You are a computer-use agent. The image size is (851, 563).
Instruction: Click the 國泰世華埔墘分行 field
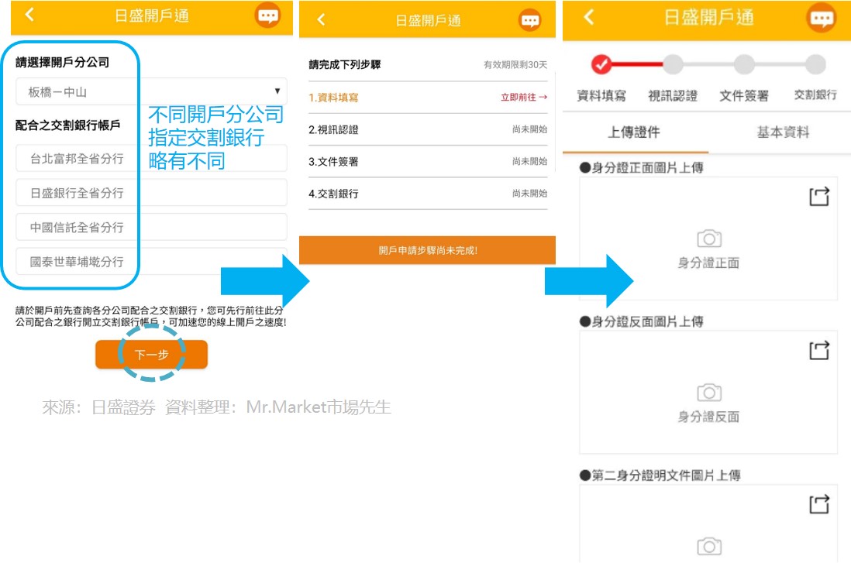[151, 262]
